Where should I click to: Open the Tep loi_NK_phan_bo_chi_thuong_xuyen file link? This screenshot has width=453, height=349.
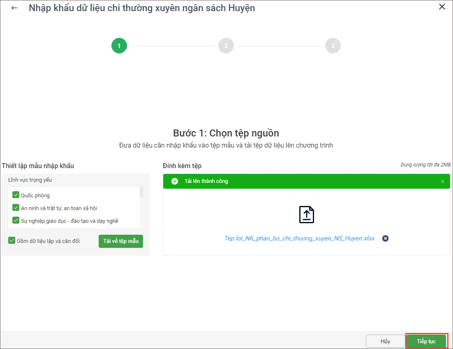(x=299, y=238)
